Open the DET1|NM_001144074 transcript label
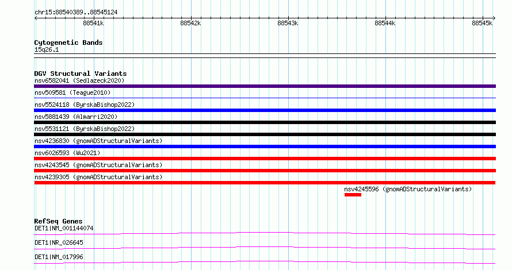The image size is (512, 270). pyautogui.click(x=64, y=228)
